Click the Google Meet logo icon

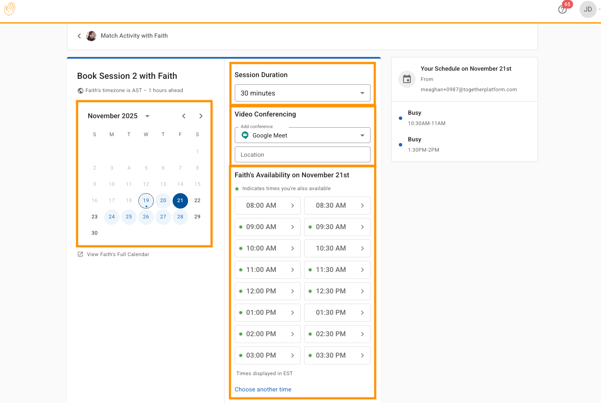(x=245, y=135)
